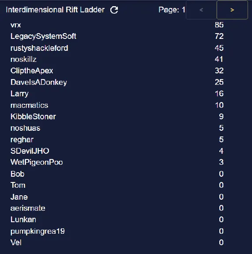
Task: Select player Bob
Action: [18, 174]
